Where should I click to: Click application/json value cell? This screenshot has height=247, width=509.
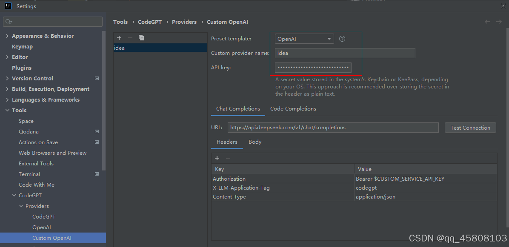(426, 197)
